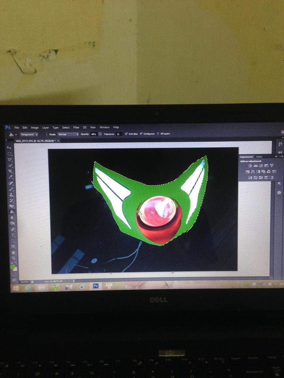Switch to the Styles tab
The height and width of the screenshot is (378, 284).
[x=259, y=157]
